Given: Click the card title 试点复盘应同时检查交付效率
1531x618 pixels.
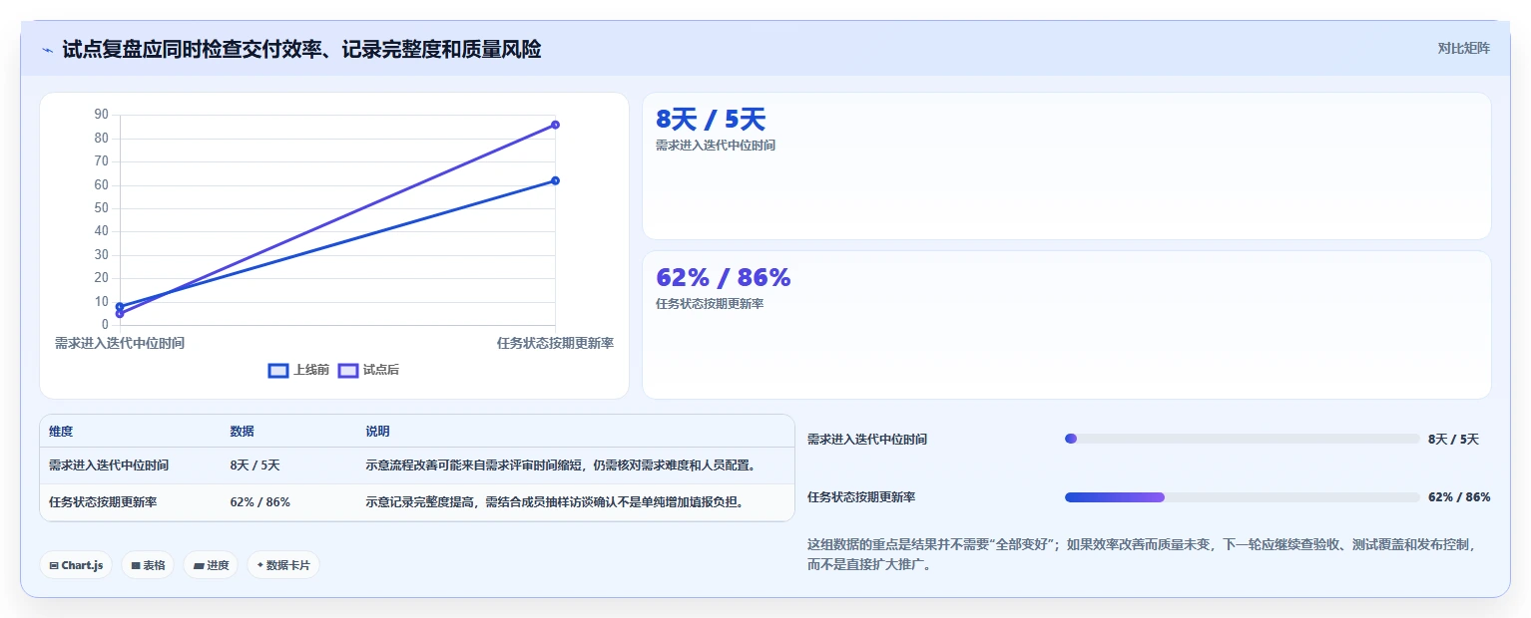Looking at the screenshot, I should click(301, 49).
